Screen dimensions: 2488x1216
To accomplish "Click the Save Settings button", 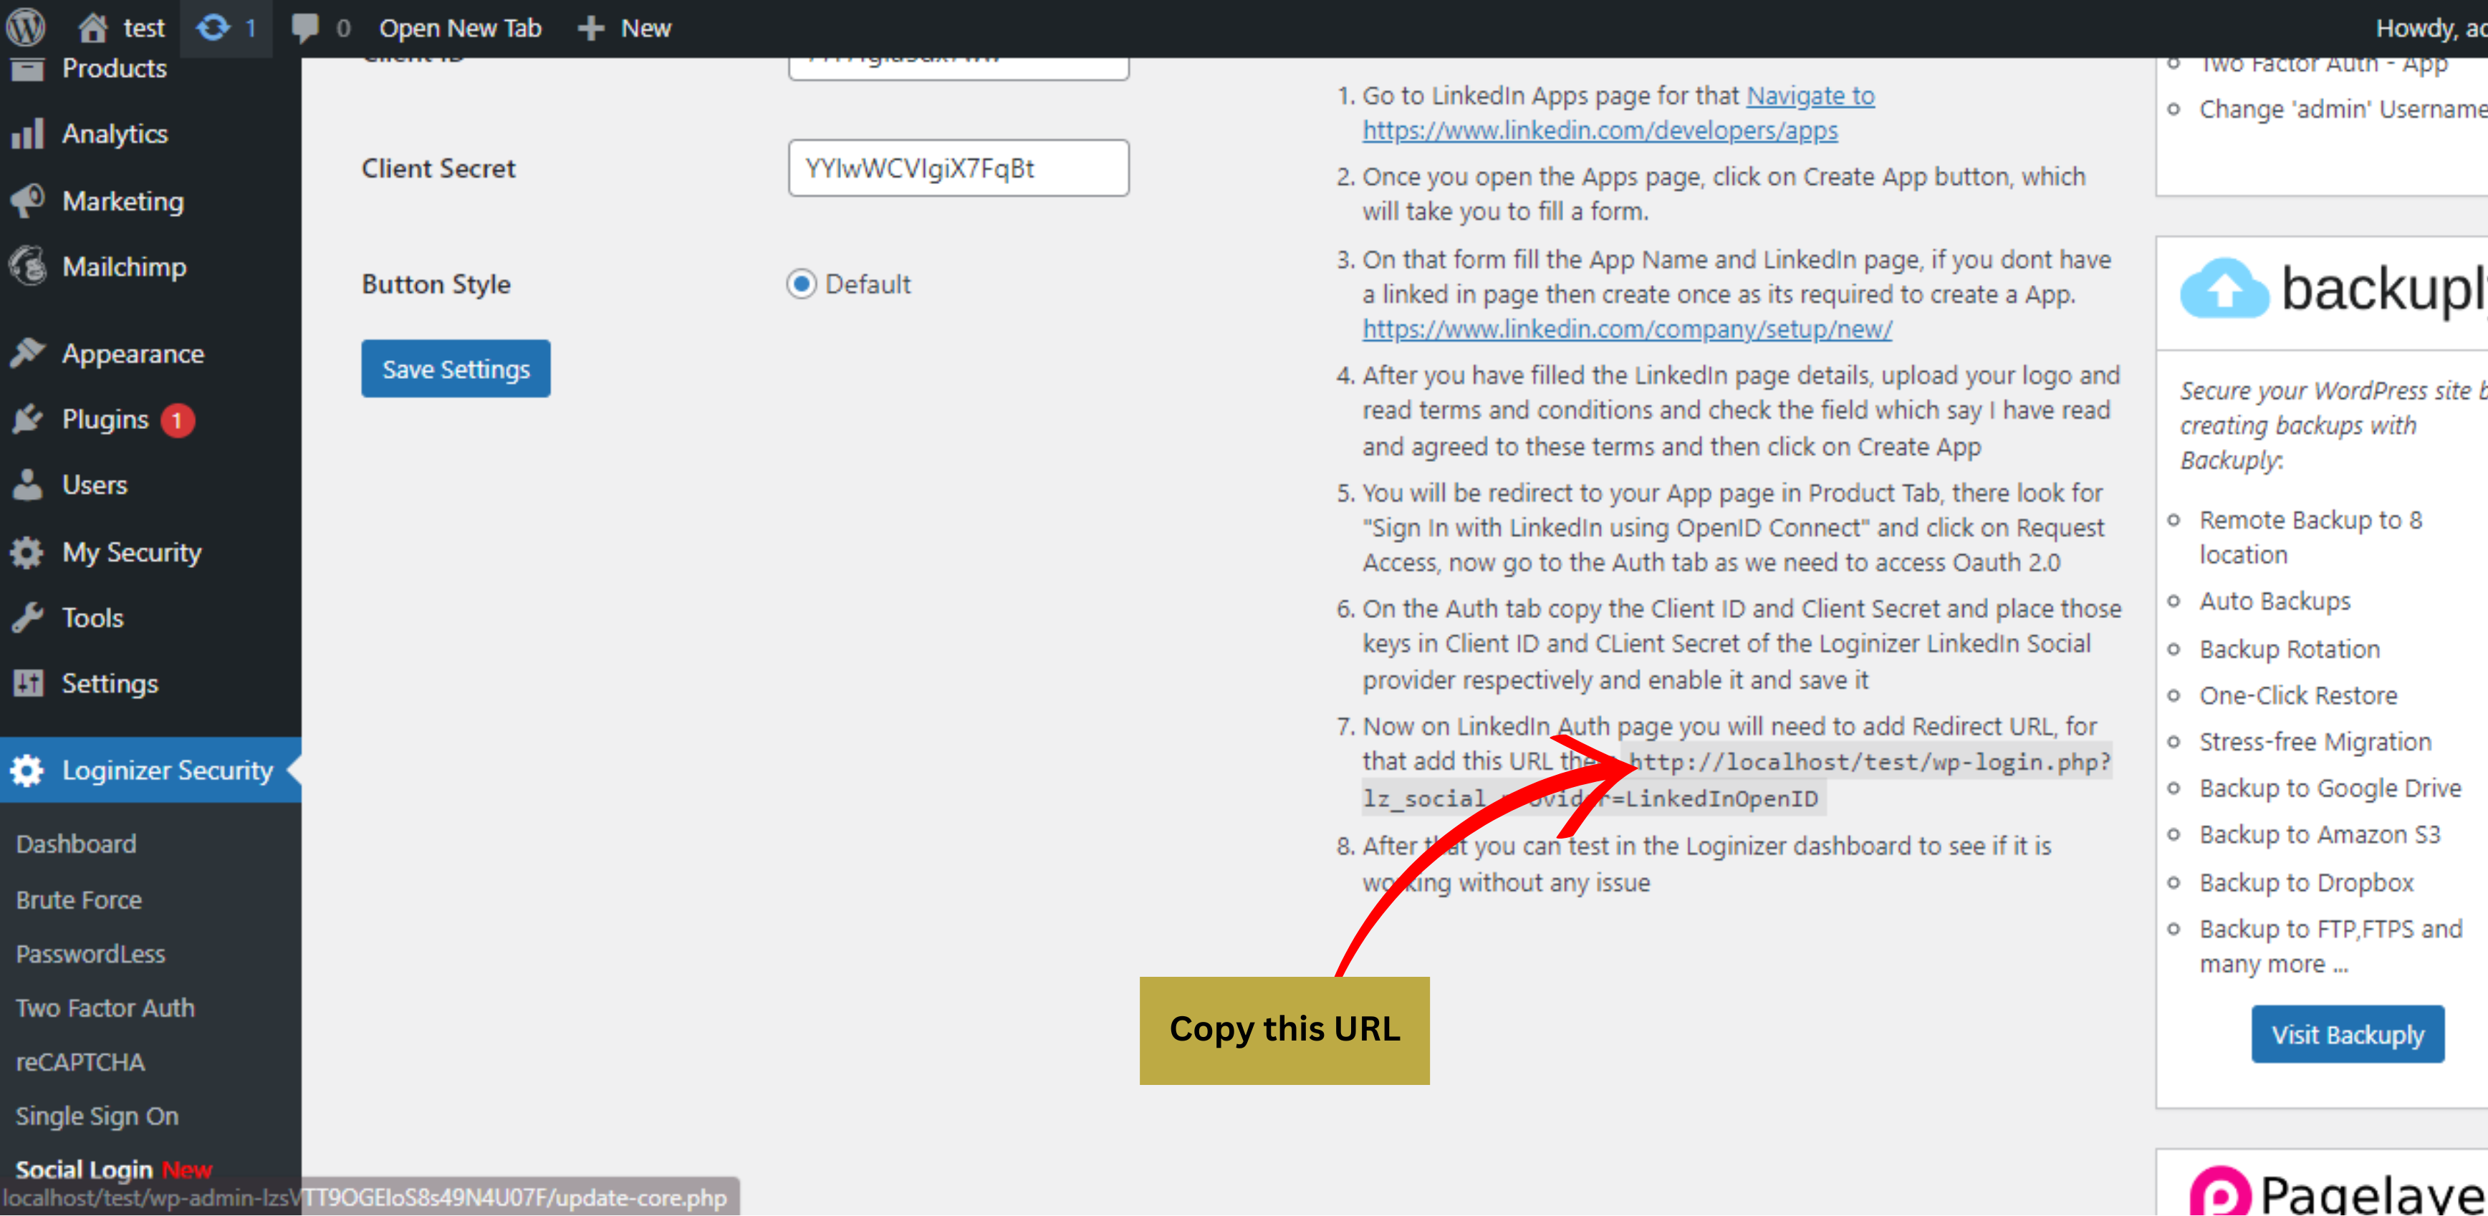I will click(x=456, y=369).
